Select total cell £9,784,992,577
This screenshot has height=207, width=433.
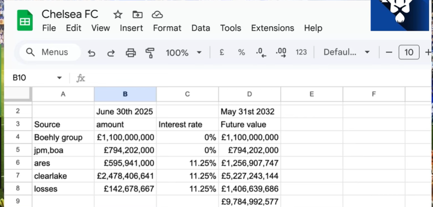(x=249, y=201)
